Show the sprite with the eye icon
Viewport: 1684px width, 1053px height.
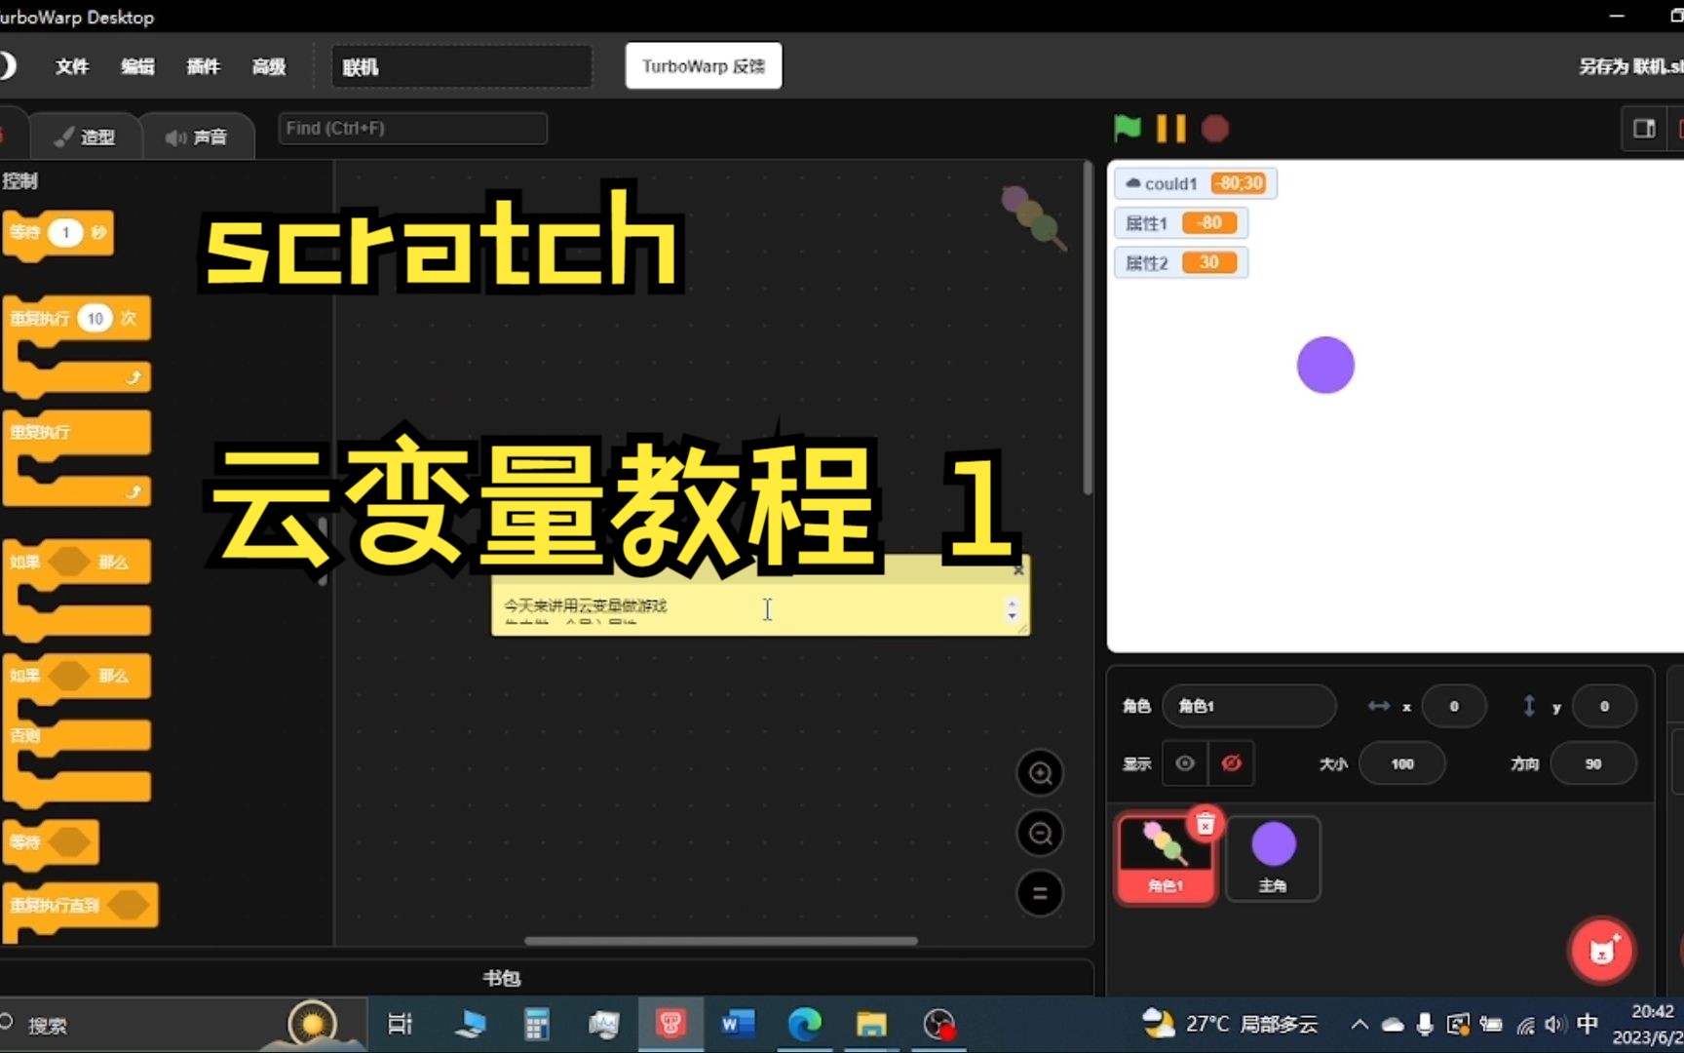point(1185,763)
